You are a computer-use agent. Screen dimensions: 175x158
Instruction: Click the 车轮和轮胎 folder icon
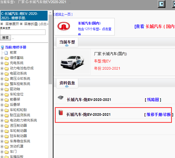click(x=7, y=110)
